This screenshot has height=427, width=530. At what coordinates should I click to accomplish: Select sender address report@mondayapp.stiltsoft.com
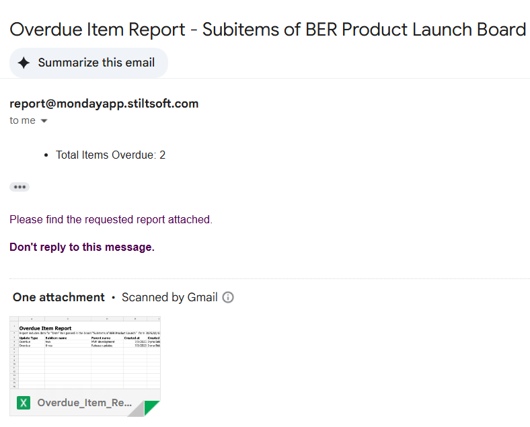[104, 104]
